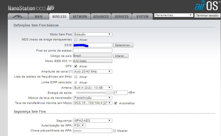Screen dimensions: 221x136
Task: Click the NanoStation loco M5 logo
Action: click(x=31, y=8)
